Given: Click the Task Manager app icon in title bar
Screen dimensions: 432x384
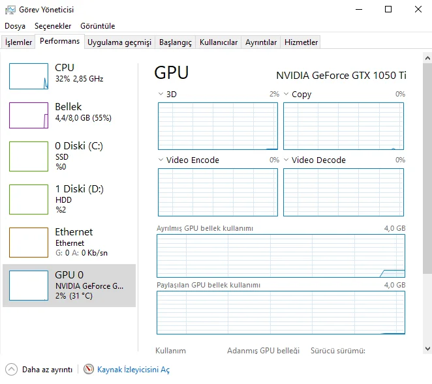Looking at the screenshot, I should (10, 10).
